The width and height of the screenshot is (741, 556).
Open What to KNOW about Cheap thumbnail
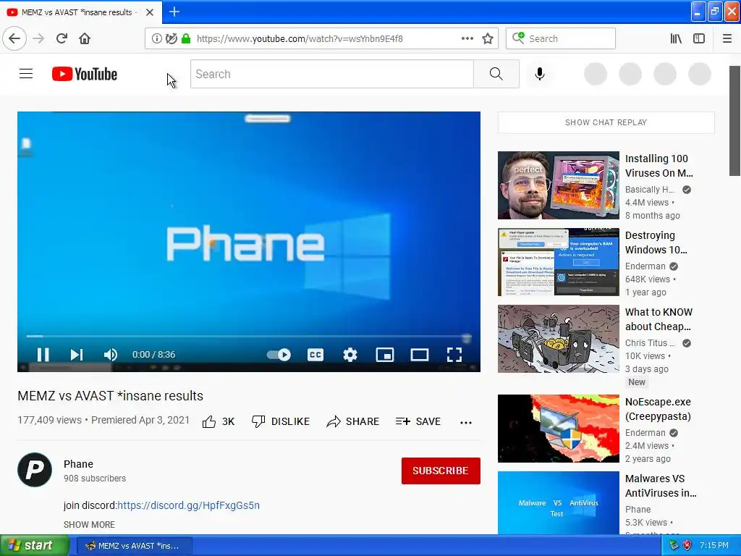coord(558,339)
